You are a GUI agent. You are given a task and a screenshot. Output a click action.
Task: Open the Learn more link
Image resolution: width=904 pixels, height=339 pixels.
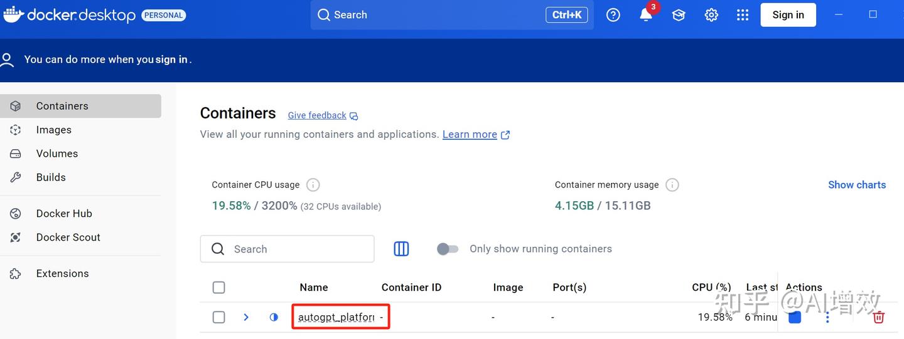pyautogui.click(x=476, y=134)
